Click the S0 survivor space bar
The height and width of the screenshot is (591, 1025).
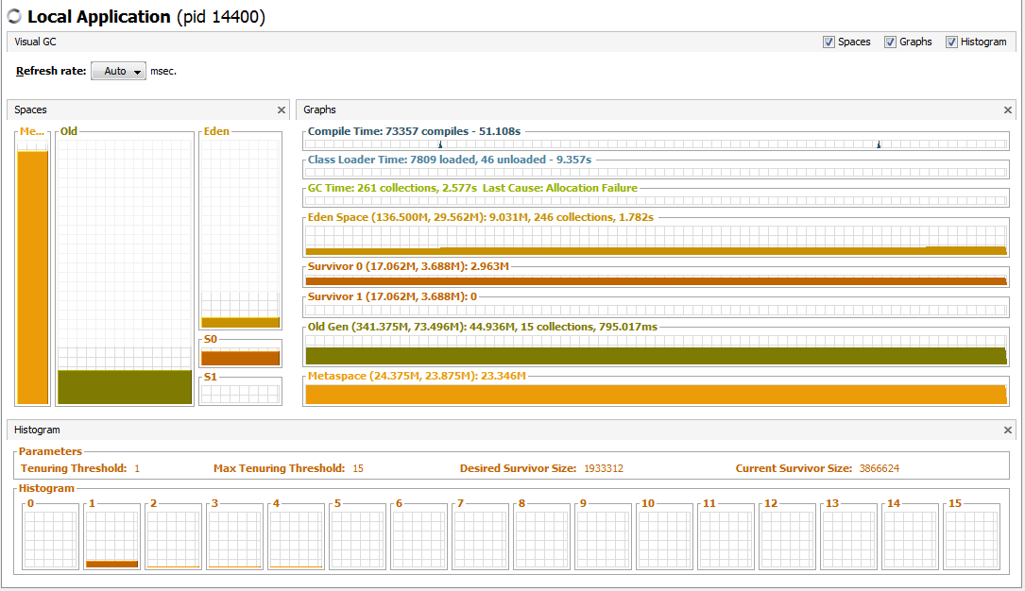tap(241, 357)
